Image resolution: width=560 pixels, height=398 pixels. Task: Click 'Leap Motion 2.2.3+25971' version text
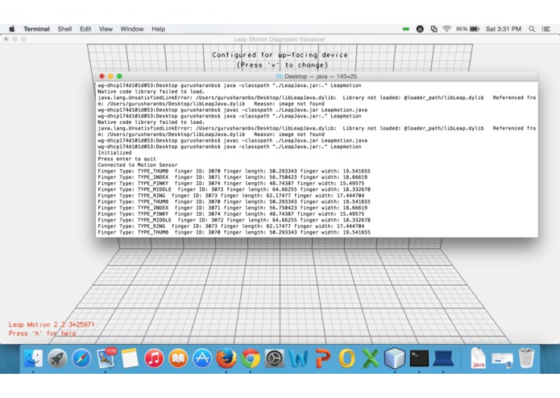(x=52, y=325)
